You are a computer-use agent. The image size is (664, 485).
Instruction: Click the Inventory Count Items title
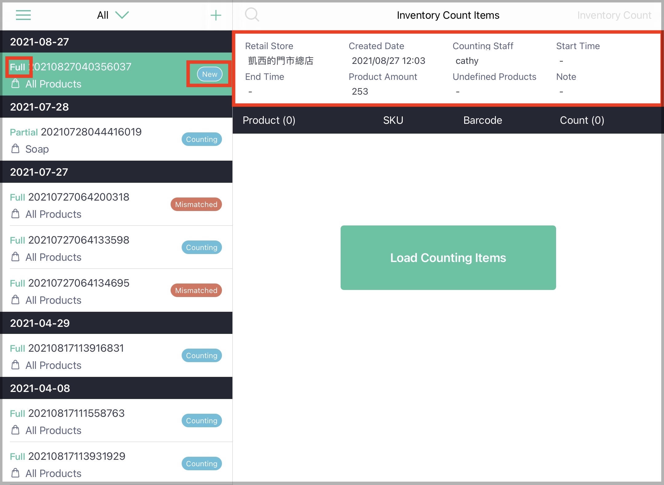click(x=448, y=15)
